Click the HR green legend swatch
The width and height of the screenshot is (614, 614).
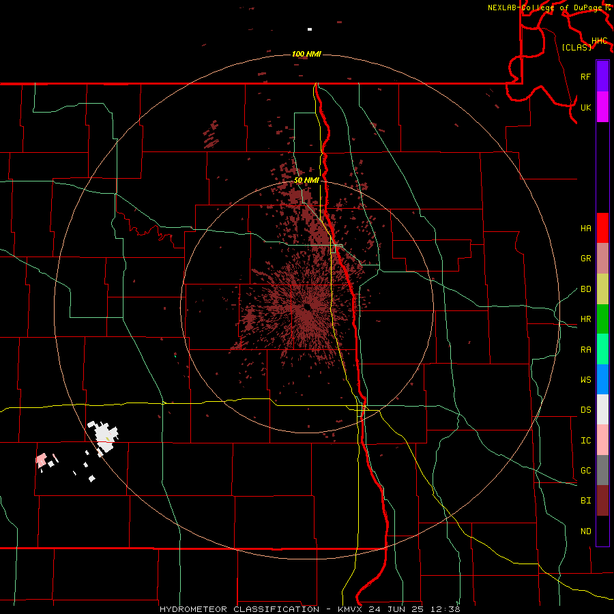click(602, 319)
